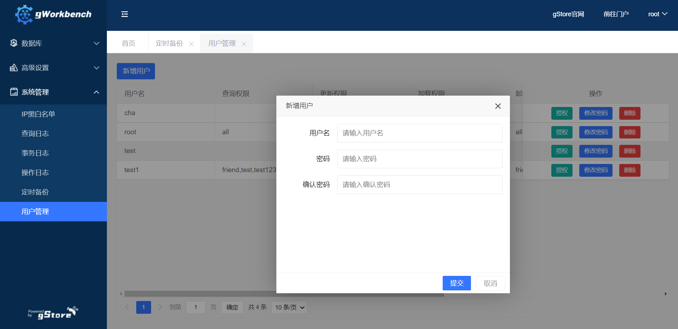678x329 pixels.
Task: Open the gStore官网 link
Action: tap(568, 14)
